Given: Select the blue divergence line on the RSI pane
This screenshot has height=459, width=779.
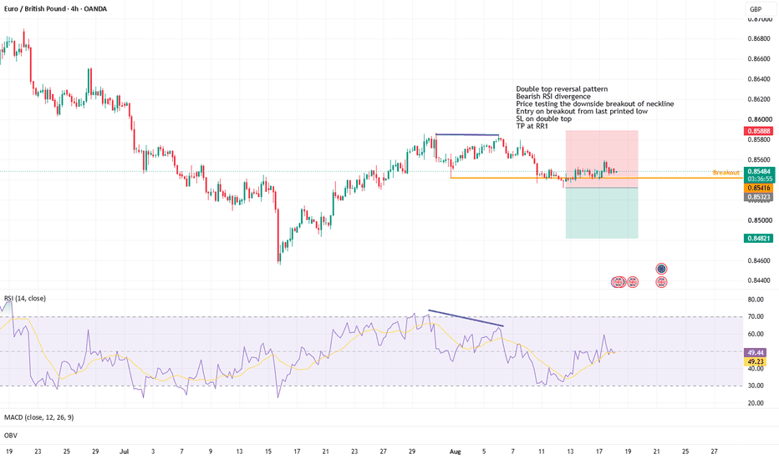Looking at the screenshot, I should coord(466,318).
